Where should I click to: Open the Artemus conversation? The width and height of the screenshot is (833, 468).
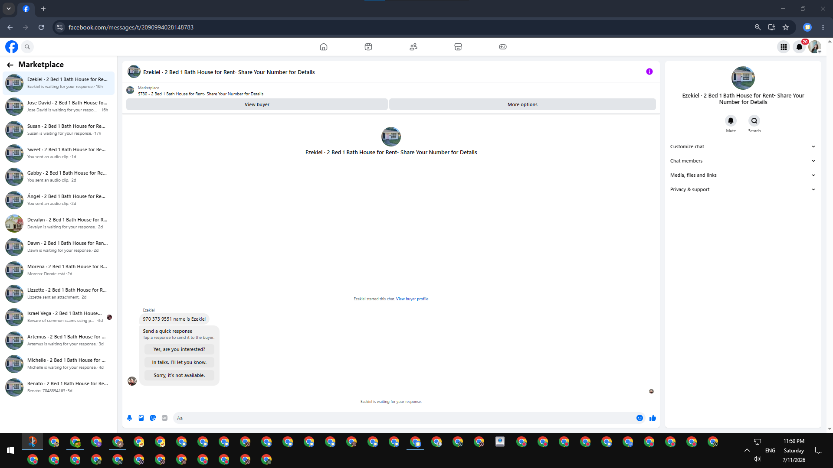59,340
